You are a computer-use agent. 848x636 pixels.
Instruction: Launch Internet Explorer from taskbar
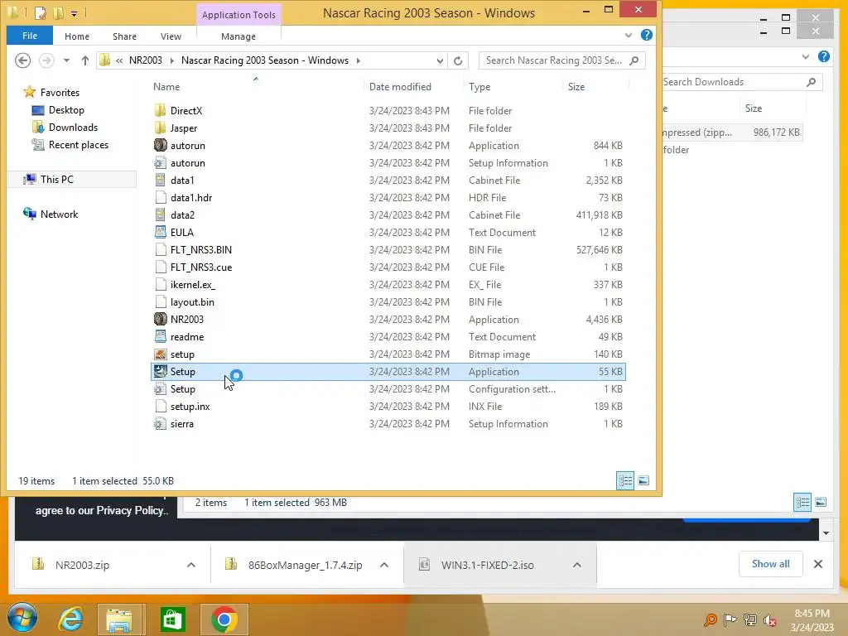tap(70, 619)
